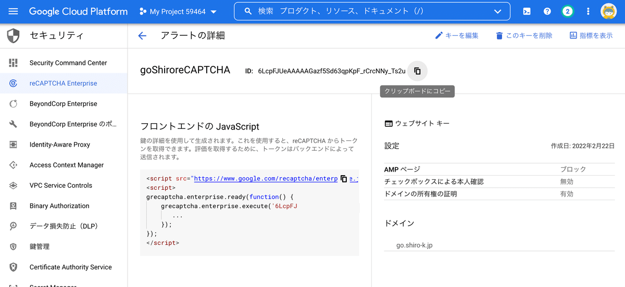Open Security Command Center in sidebar
Viewport: 625px width, 287px height.
pos(64,63)
